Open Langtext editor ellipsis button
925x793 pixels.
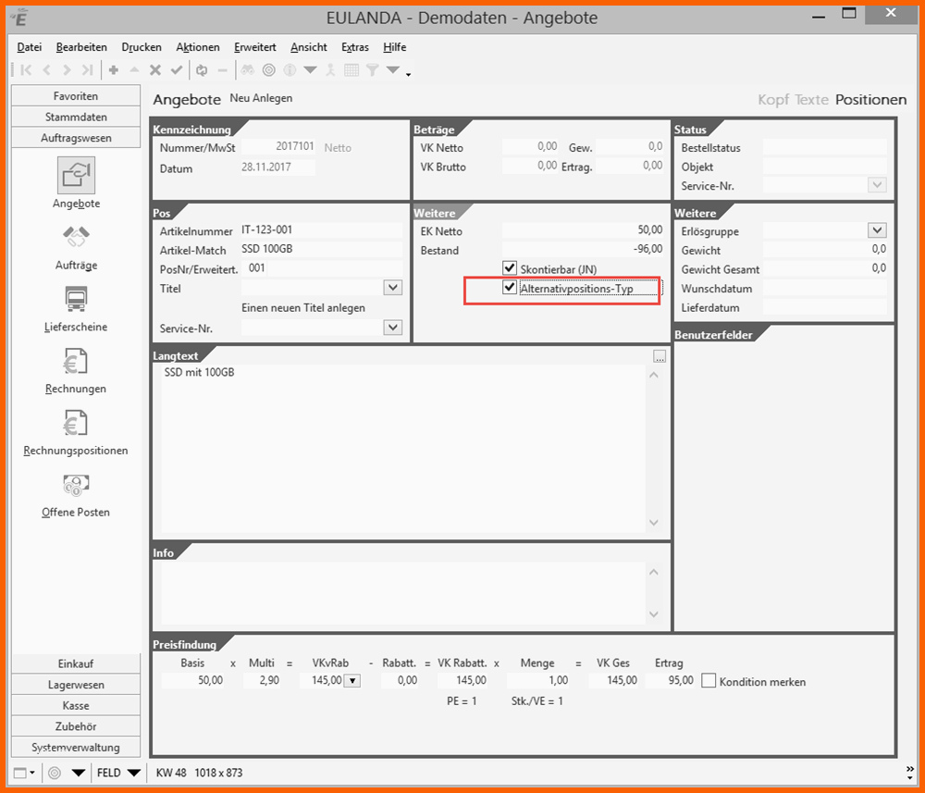(x=660, y=356)
